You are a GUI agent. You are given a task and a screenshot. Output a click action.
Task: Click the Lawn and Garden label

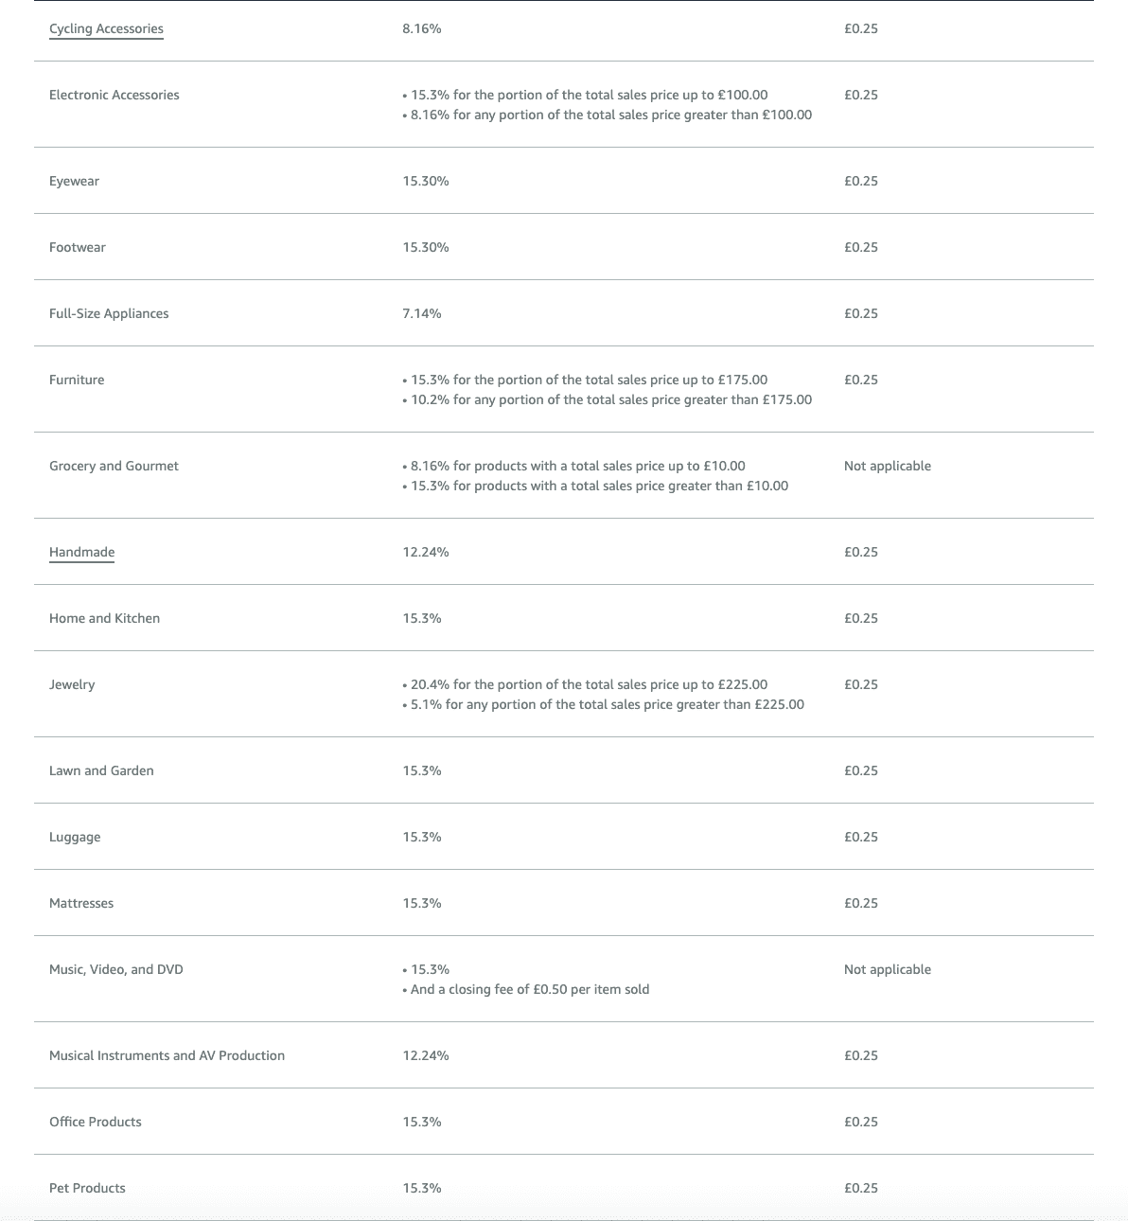tap(101, 771)
